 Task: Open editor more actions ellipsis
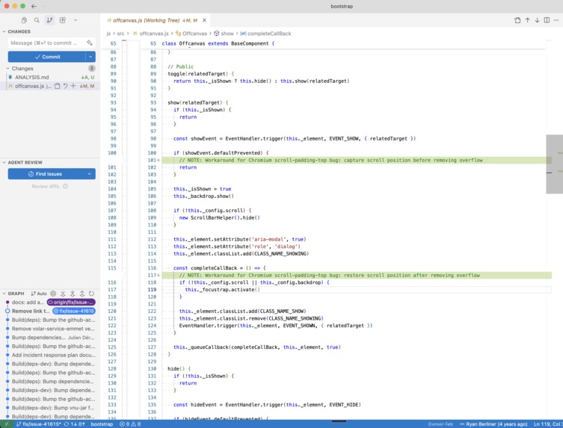coord(556,20)
